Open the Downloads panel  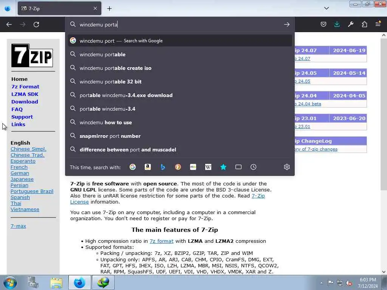337,24
